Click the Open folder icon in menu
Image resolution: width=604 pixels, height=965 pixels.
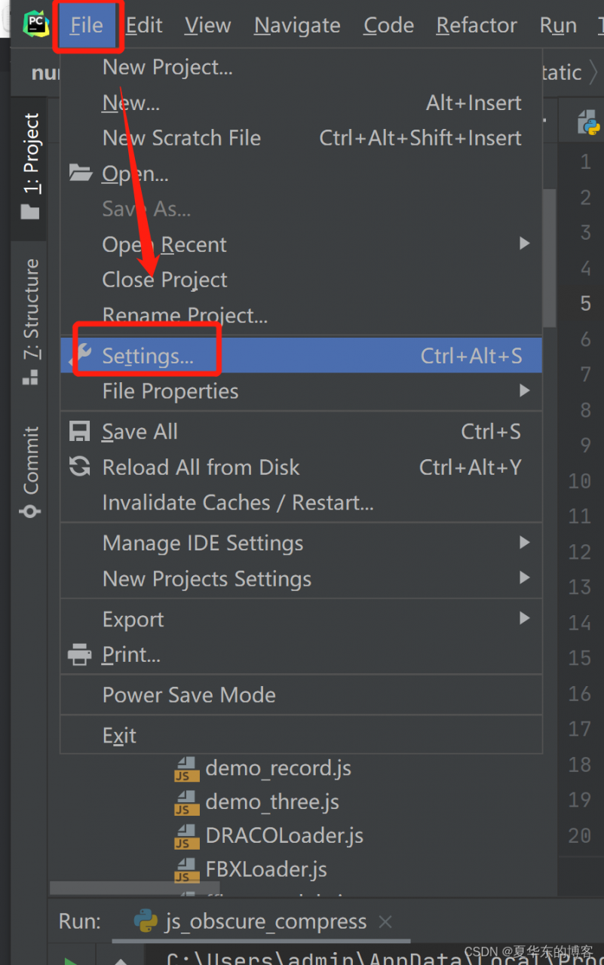pos(81,173)
